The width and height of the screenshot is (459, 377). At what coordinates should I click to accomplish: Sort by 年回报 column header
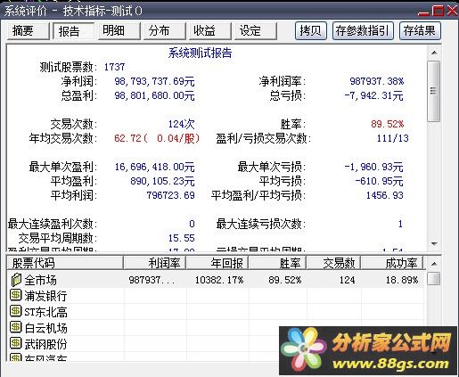click(217, 263)
